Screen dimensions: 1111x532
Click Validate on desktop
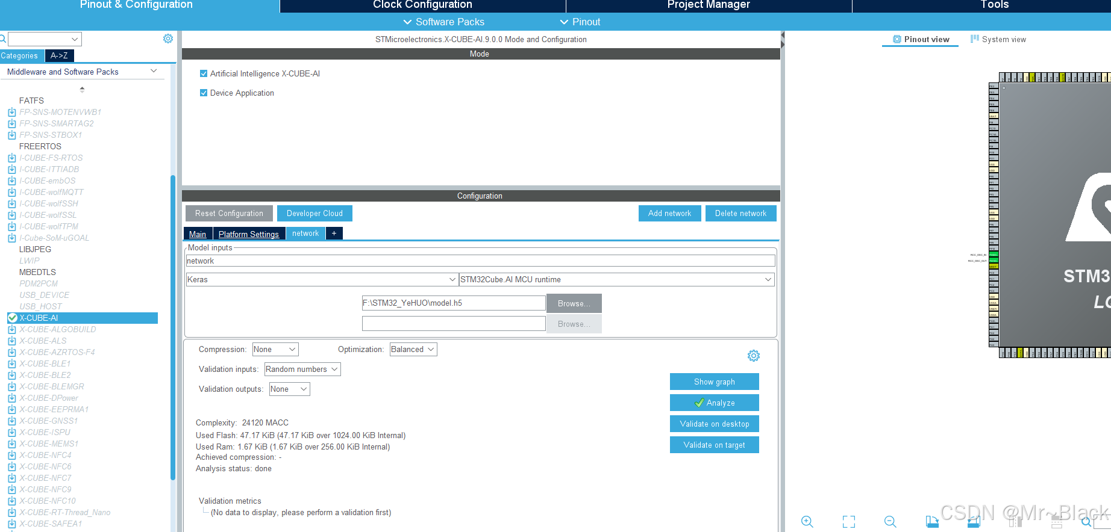pyautogui.click(x=715, y=424)
